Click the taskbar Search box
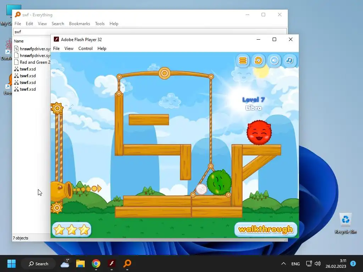This screenshot has height=272, width=363. click(x=38, y=263)
